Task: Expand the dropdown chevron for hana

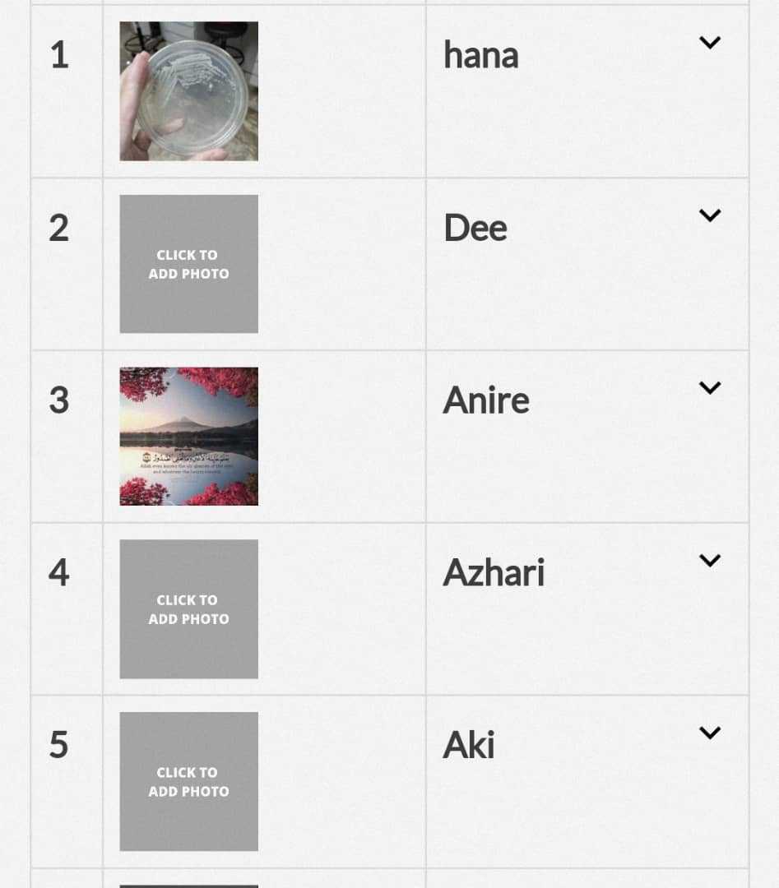Action: point(709,43)
